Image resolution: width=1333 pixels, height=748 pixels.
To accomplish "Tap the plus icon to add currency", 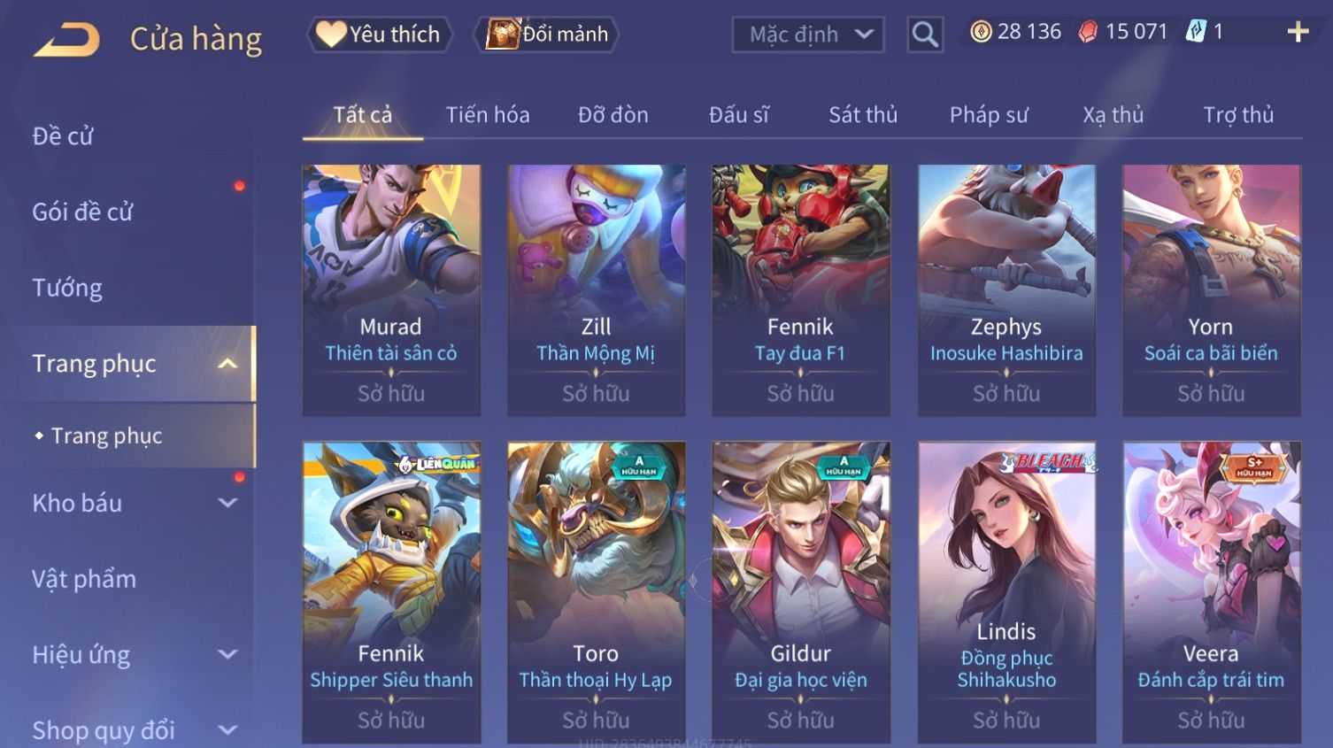I will pos(1298,33).
